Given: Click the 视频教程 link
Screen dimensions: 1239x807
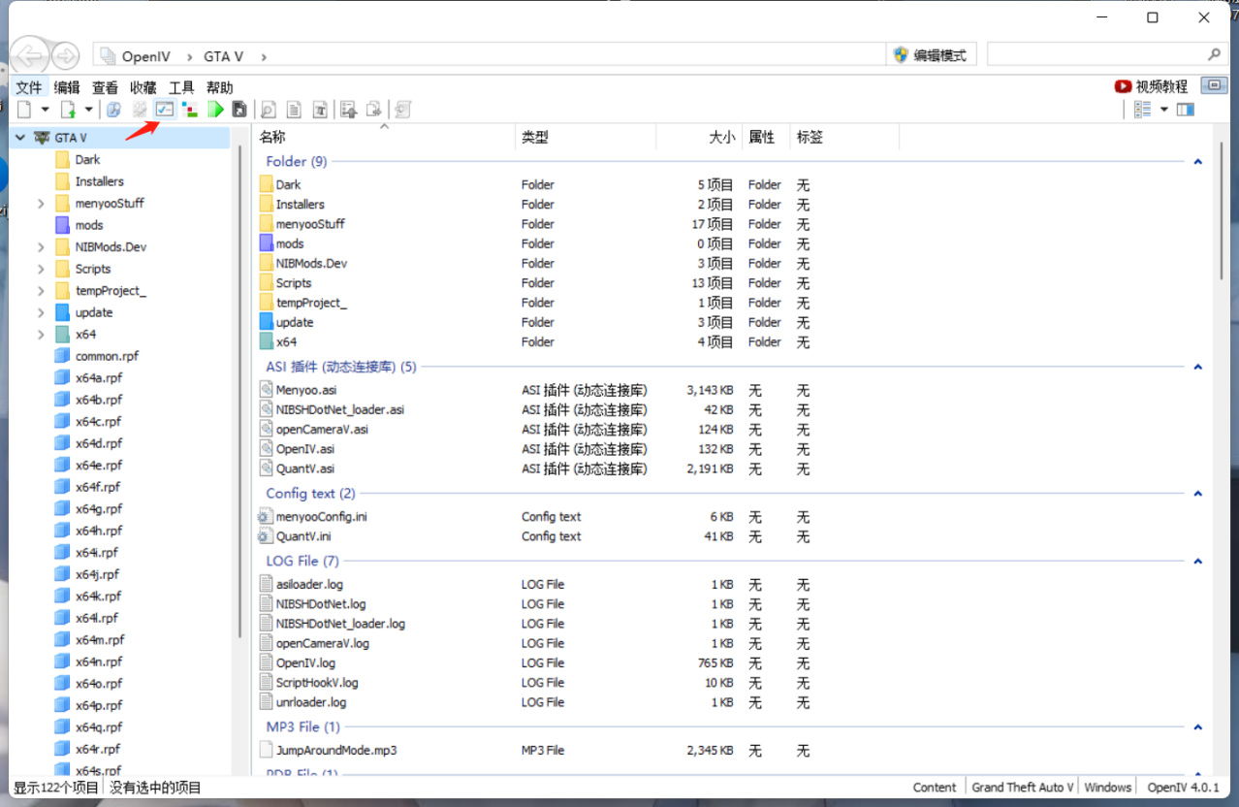Looking at the screenshot, I should (1161, 86).
